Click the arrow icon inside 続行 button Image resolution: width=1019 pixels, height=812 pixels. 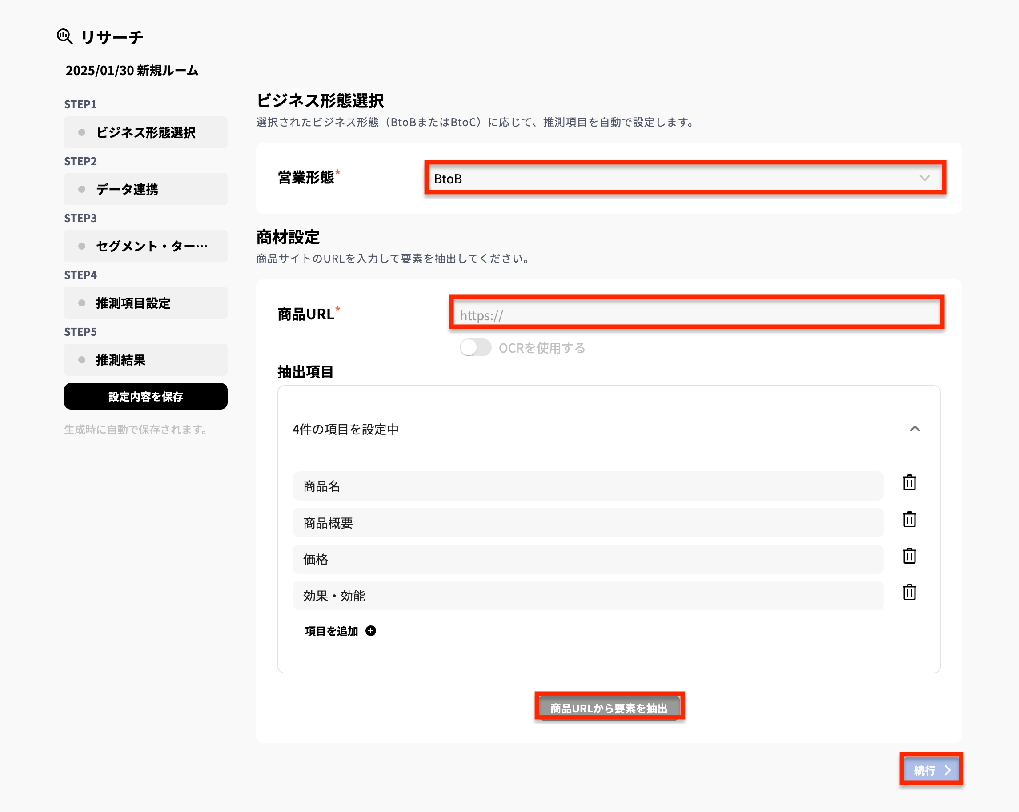(947, 769)
